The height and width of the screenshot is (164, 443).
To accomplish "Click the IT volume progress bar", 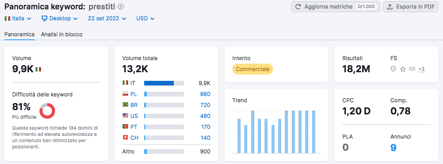I will click(x=164, y=83).
